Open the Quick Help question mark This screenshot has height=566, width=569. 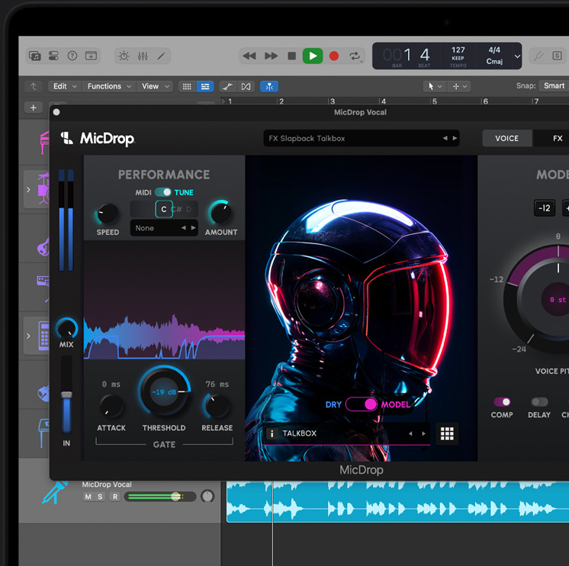point(72,56)
